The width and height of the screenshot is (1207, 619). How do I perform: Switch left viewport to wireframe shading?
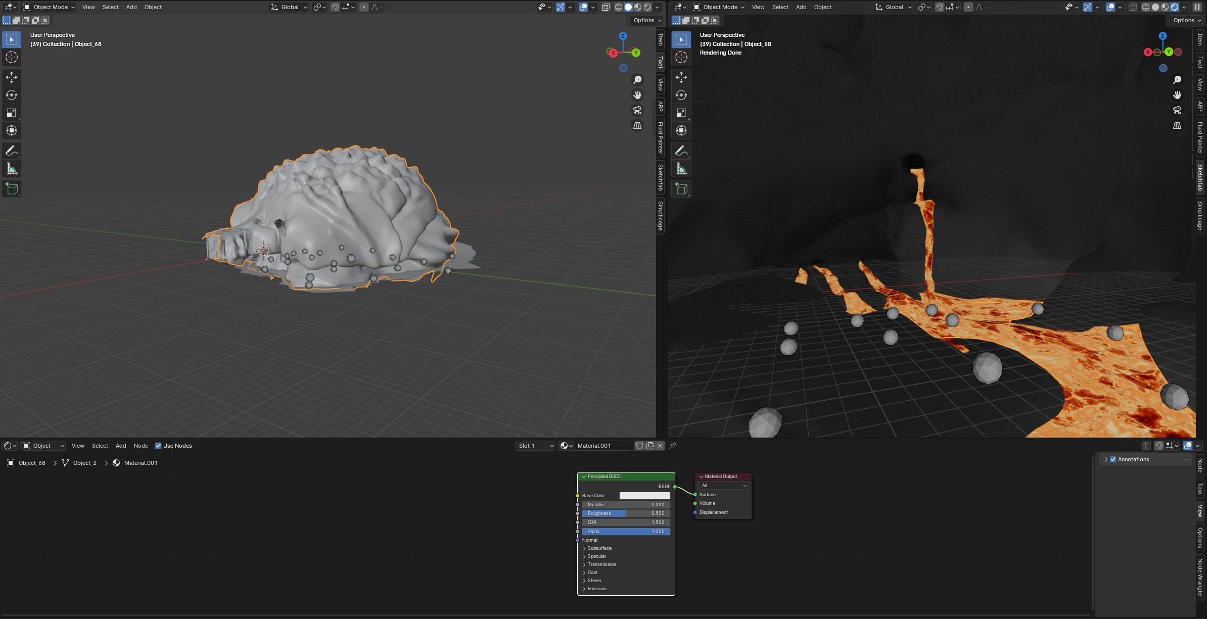coord(618,7)
